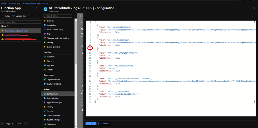This screenshot has width=258, height=128.
Task: Open Activity log menu item
Action: tap(51, 25)
